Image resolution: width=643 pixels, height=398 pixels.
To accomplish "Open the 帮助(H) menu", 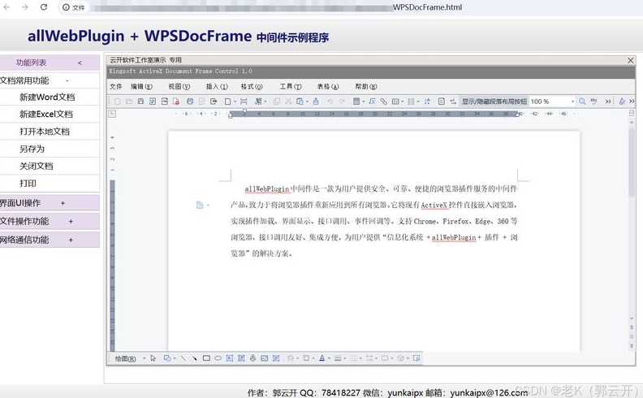I will pos(366,87).
